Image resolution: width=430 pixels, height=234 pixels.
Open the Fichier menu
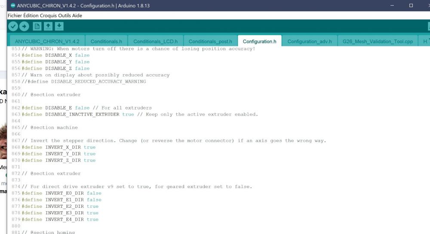[x=15, y=15]
